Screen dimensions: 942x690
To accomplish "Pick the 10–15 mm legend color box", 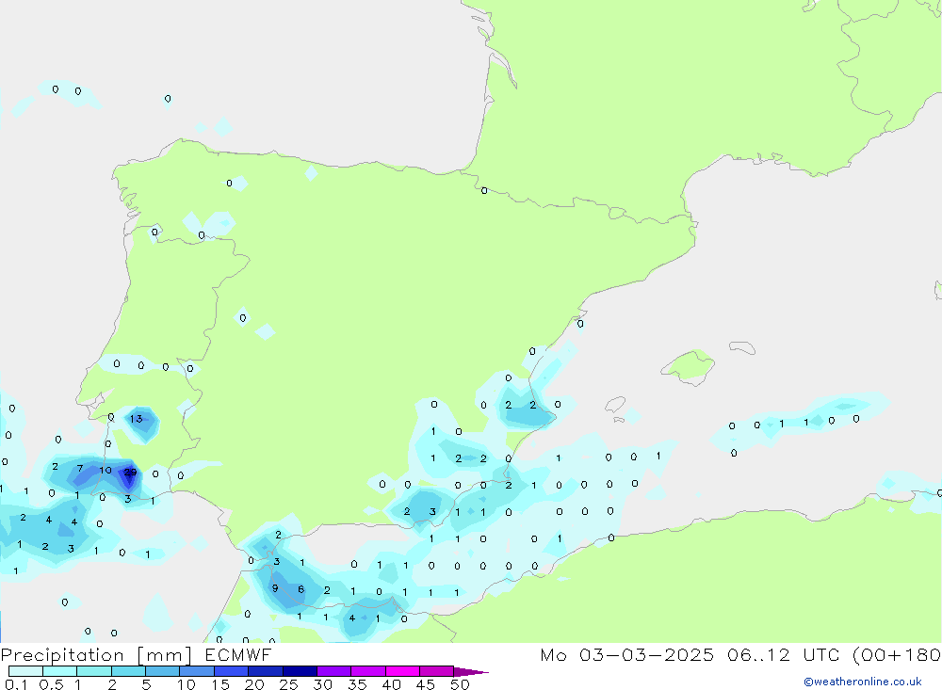I will coord(197,671).
